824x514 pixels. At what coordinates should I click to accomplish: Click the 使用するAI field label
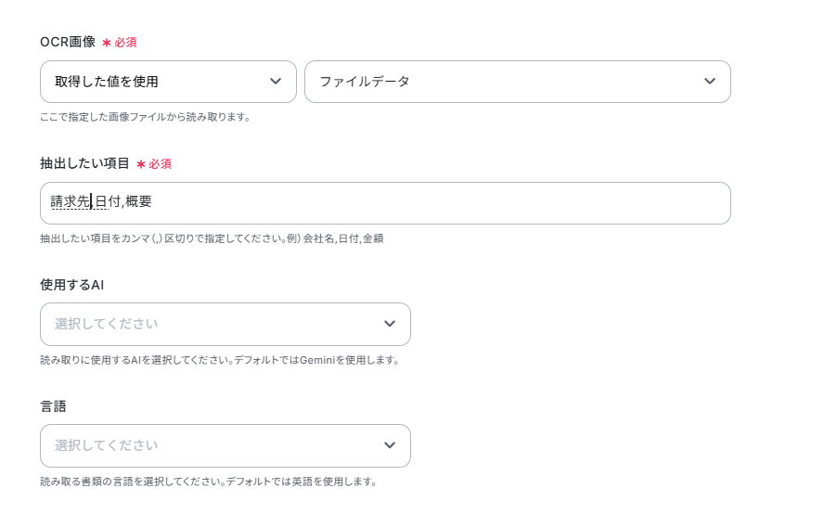click(x=71, y=285)
